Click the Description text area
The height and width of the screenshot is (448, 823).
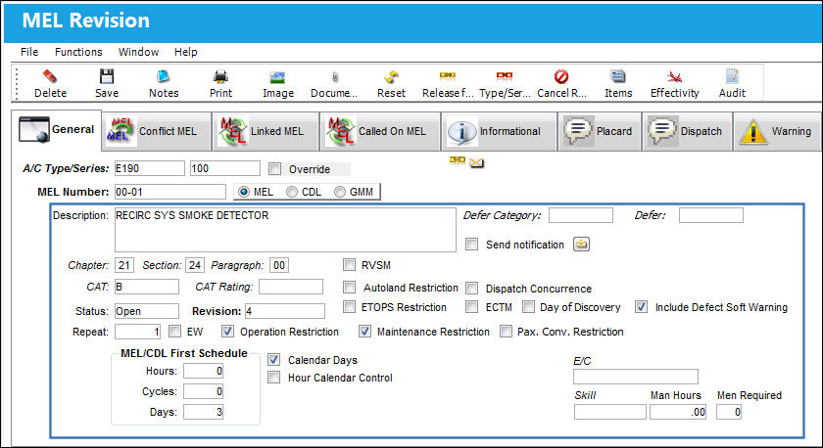pyautogui.click(x=285, y=230)
